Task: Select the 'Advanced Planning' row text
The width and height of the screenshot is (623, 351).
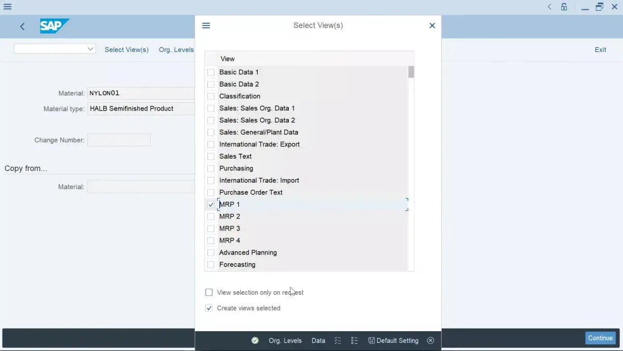Action: 248,252
